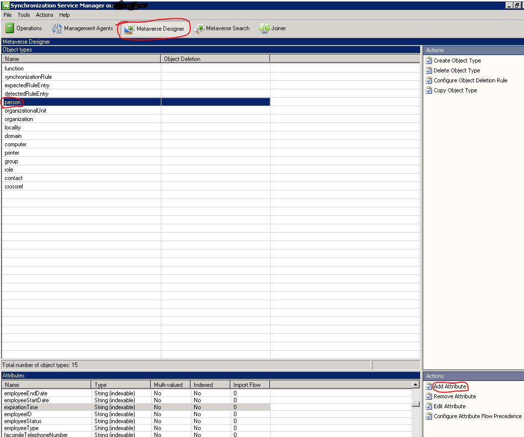The image size is (524, 437).
Task: Switch to Management Agents view
Action: [x=82, y=28]
